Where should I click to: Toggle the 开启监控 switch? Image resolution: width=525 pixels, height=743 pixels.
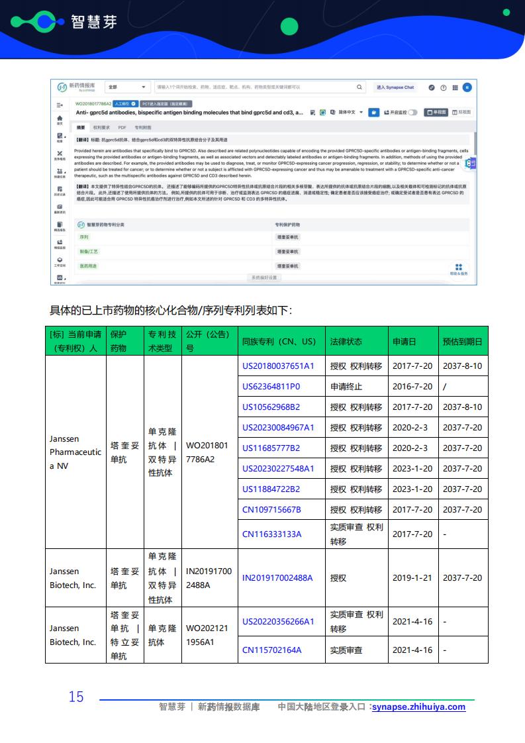click(x=412, y=113)
